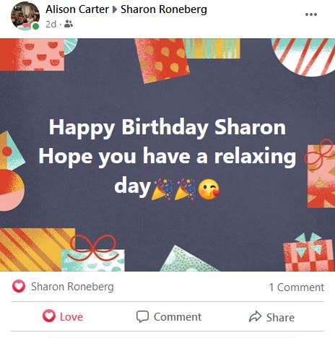335x338 pixels.
Task: Click the arrow between the poster names
Action: 115,9
